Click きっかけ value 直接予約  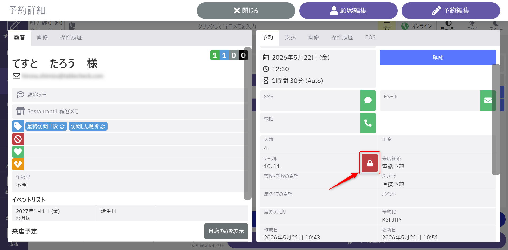393,184
